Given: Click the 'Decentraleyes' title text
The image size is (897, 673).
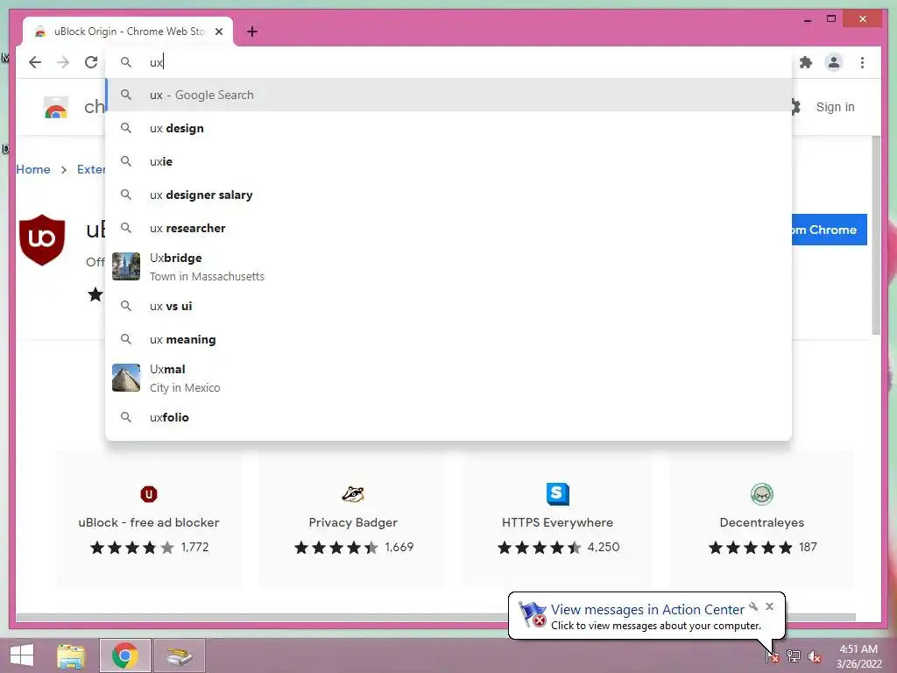Looking at the screenshot, I should [x=762, y=522].
